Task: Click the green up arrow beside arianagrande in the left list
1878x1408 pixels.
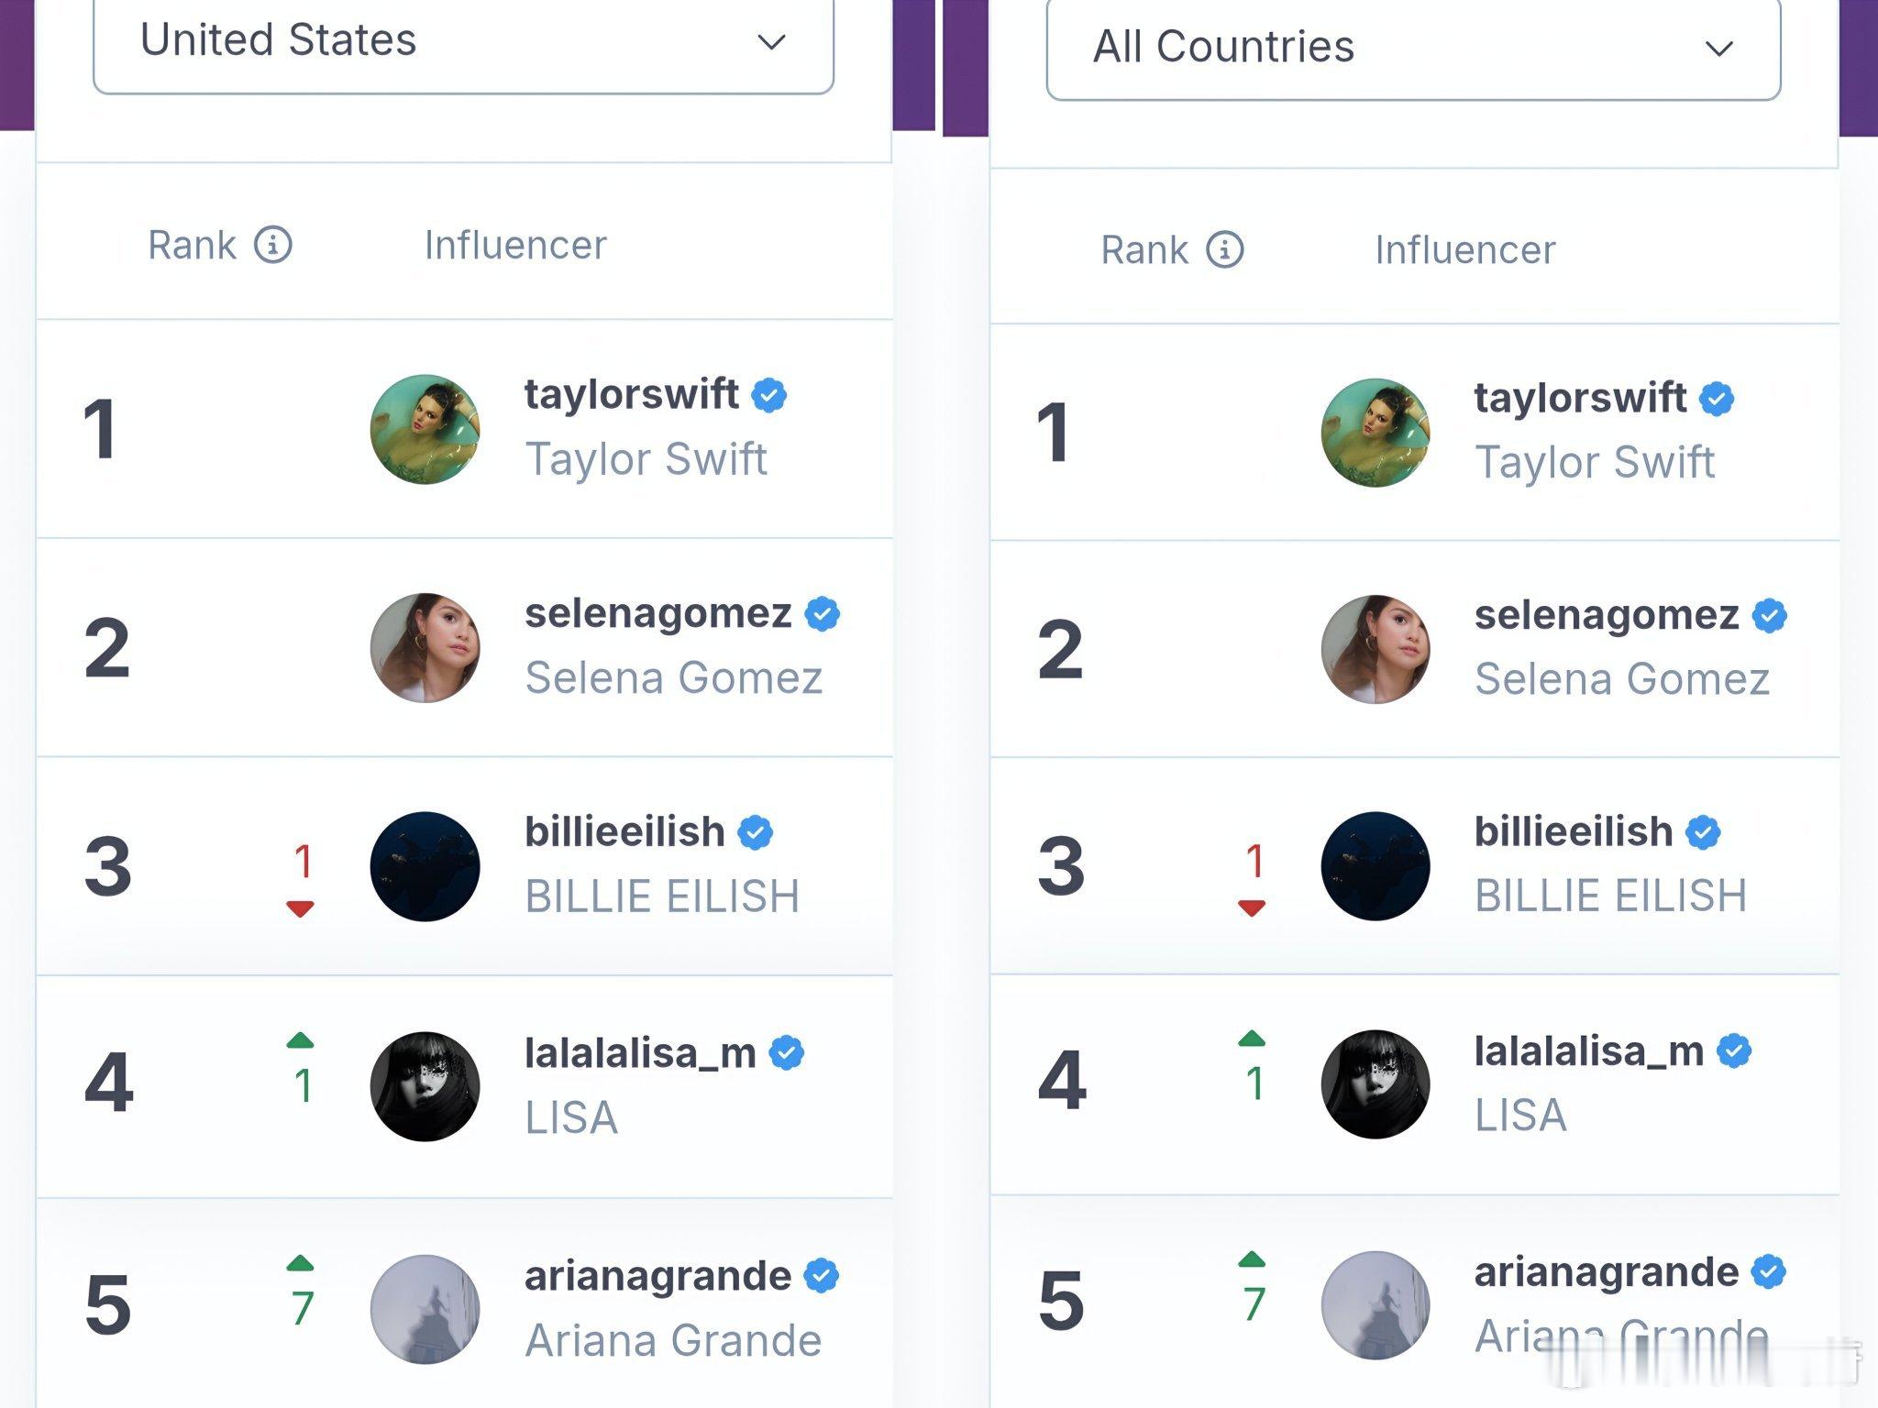Action: [x=300, y=1263]
